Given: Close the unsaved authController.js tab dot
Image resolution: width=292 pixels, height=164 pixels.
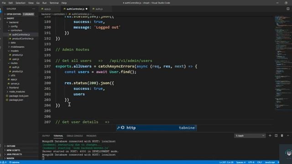Looking at the screenshot, I should click(x=87, y=9).
